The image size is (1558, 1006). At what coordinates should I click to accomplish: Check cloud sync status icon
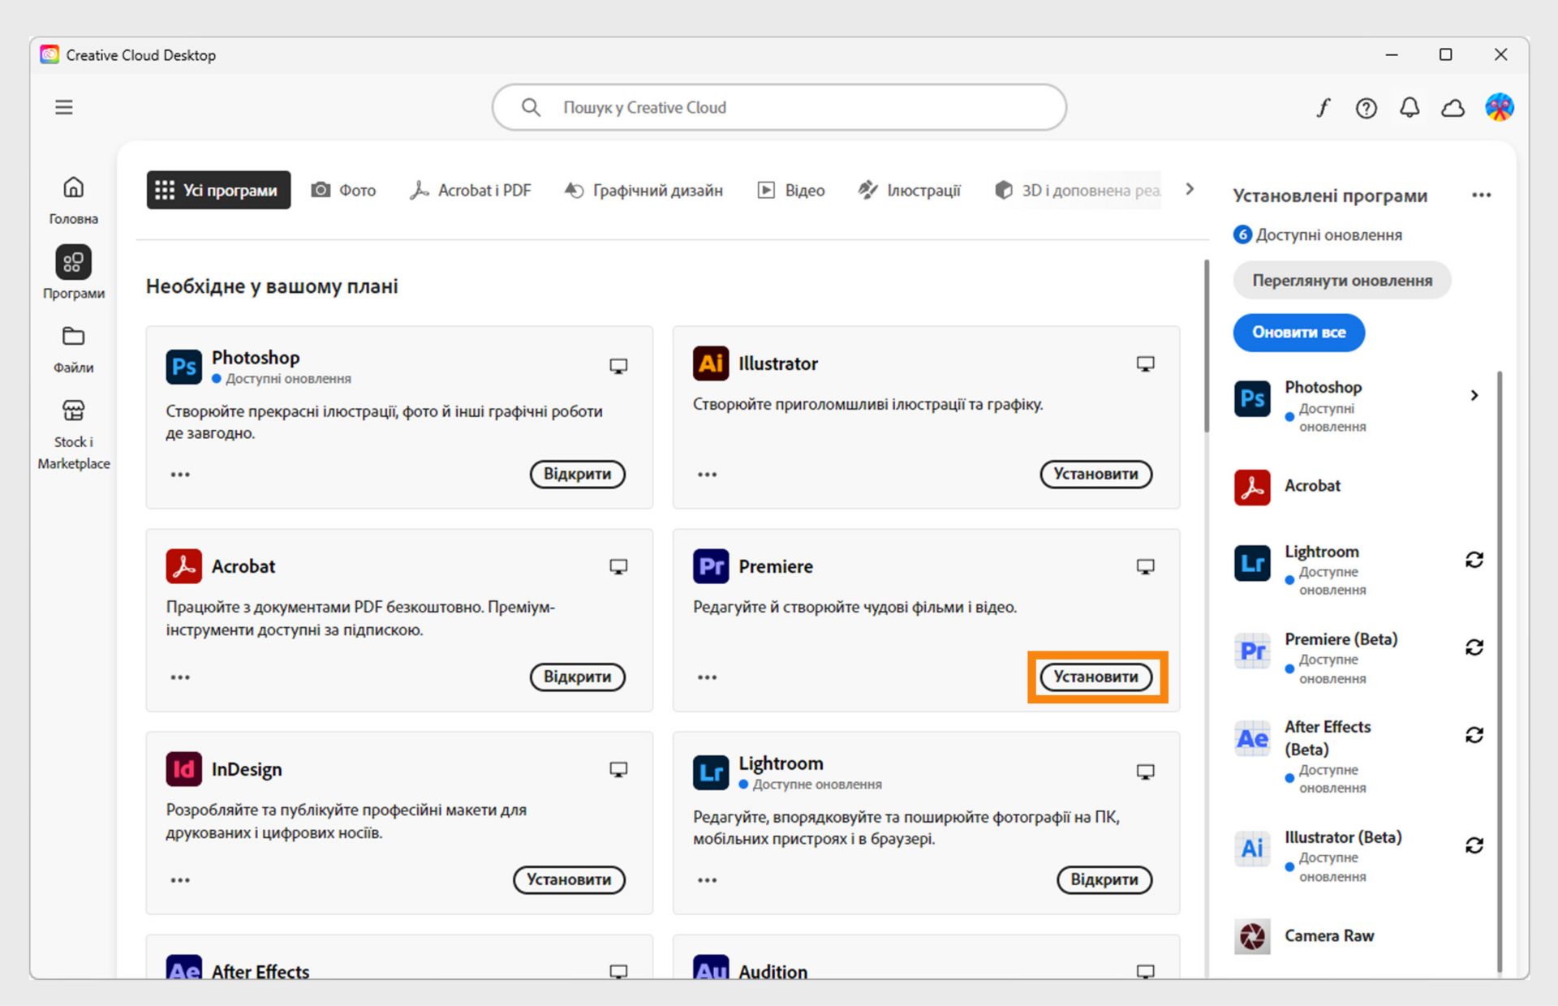tap(1453, 108)
